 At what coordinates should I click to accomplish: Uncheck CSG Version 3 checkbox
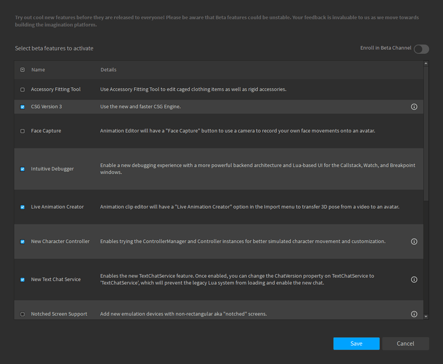coord(23,107)
